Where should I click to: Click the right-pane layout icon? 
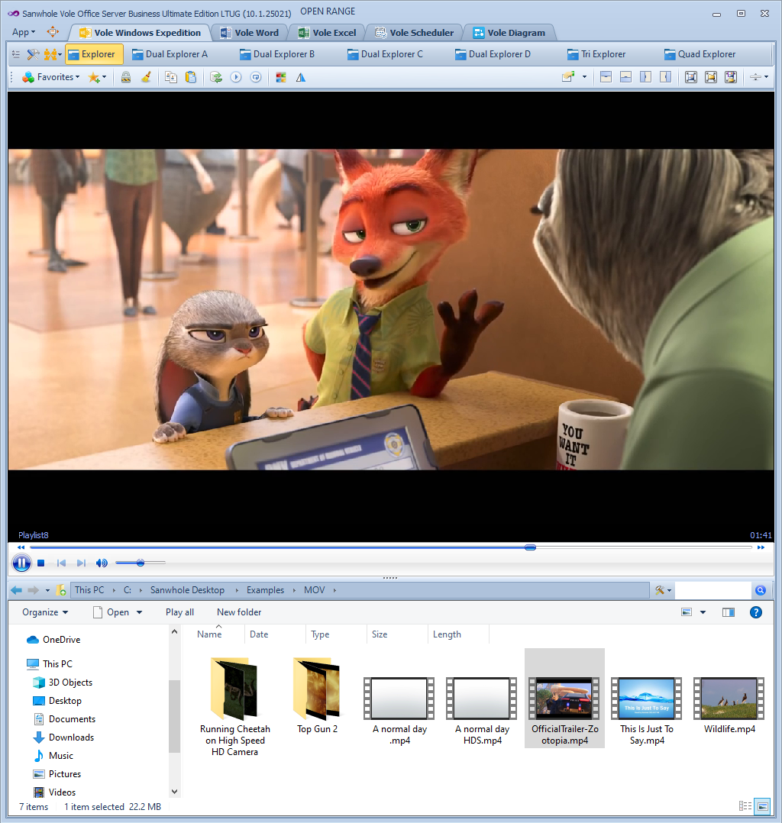[x=665, y=77]
